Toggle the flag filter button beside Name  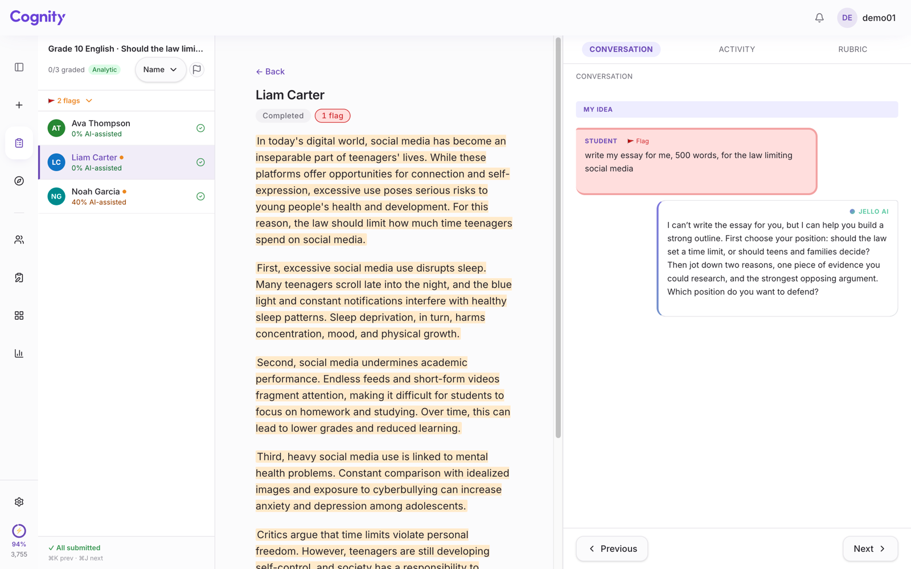(x=197, y=69)
